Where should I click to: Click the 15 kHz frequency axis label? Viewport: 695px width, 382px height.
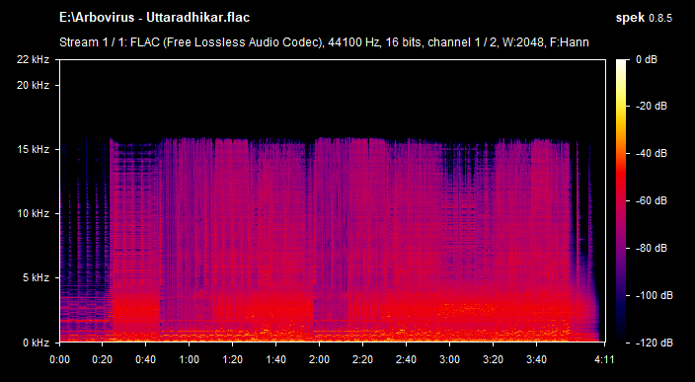coord(34,150)
